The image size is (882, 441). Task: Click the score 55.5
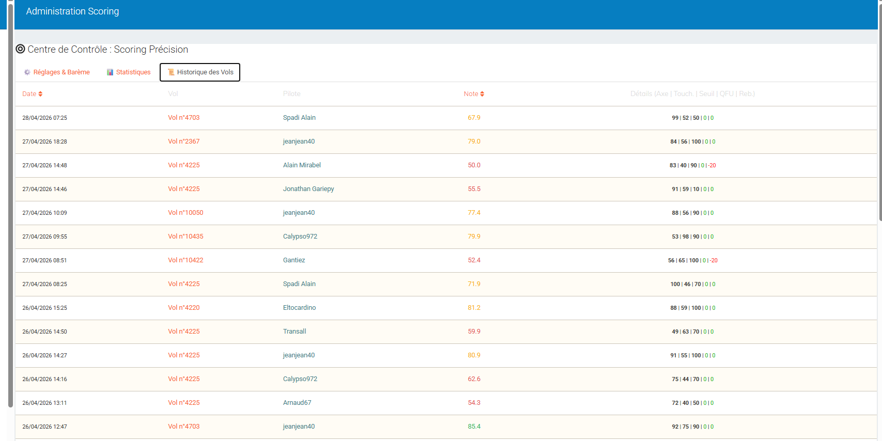(474, 189)
